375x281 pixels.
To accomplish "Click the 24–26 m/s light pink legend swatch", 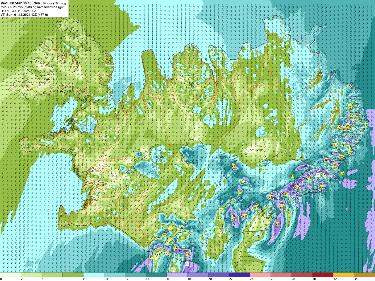I will tap(260, 275).
